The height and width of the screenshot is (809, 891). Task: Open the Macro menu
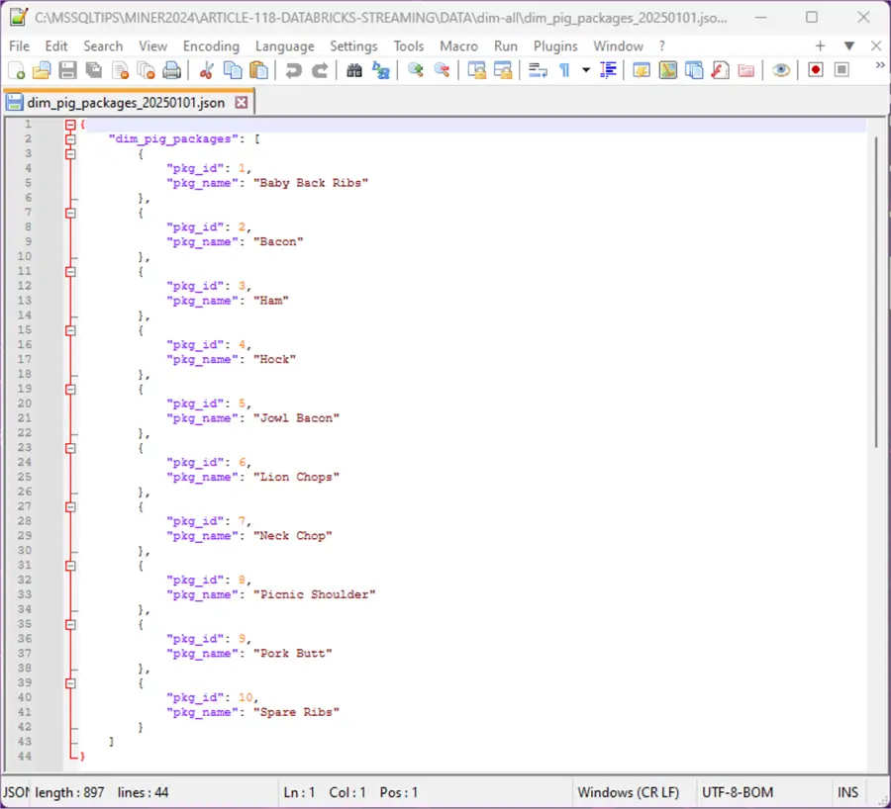coord(458,45)
